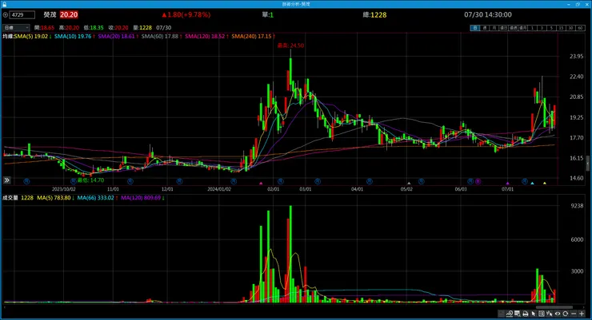Switch to the 5-minute timeframe tab

pos(551,28)
